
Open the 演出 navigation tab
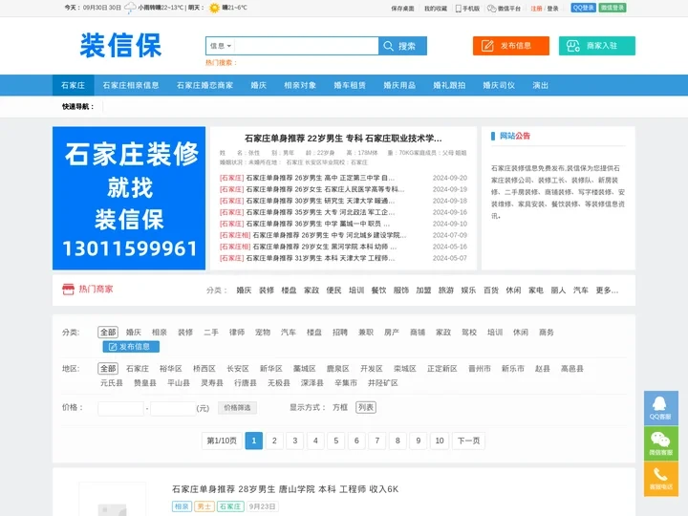click(540, 85)
